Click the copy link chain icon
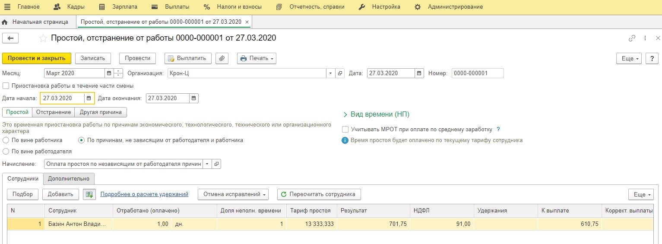 pyautogui.click(x=632, y=38)
